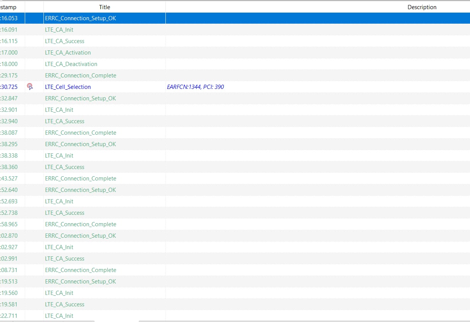Click the 08.731 timestamp cell
This screenshot has width=470, height=322.
tap(9, 270)
